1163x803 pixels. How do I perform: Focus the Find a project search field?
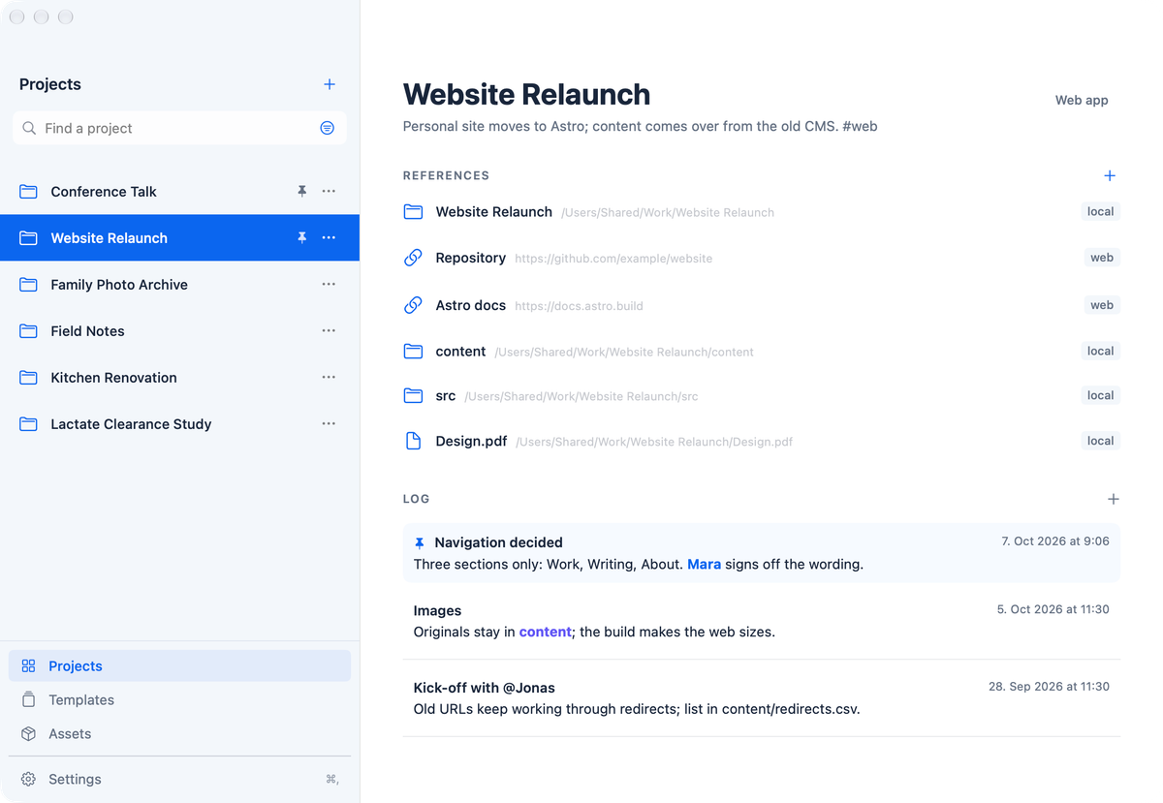179,128
